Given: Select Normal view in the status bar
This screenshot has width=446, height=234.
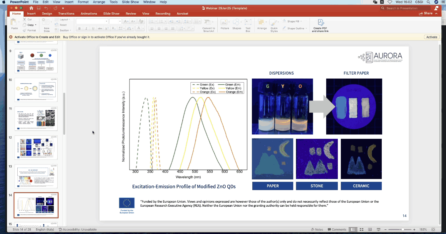Looking at the screenshot, I should point(352,230).
